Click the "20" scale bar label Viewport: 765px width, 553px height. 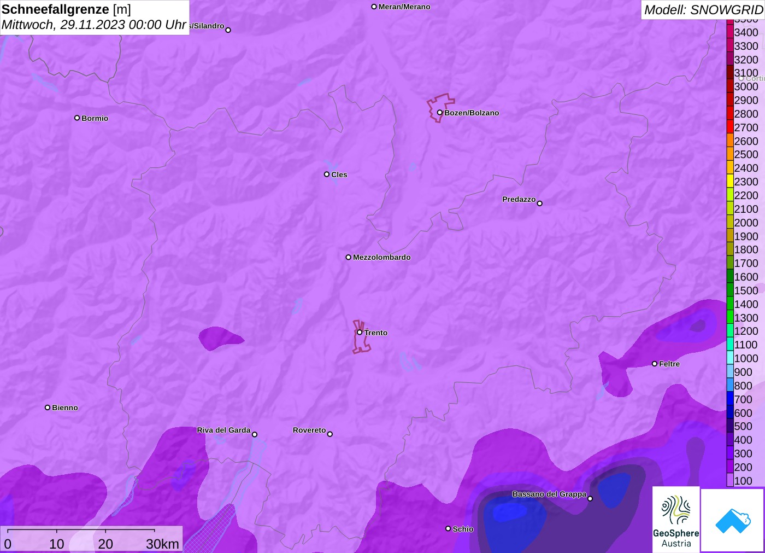[x=105, y=544]
